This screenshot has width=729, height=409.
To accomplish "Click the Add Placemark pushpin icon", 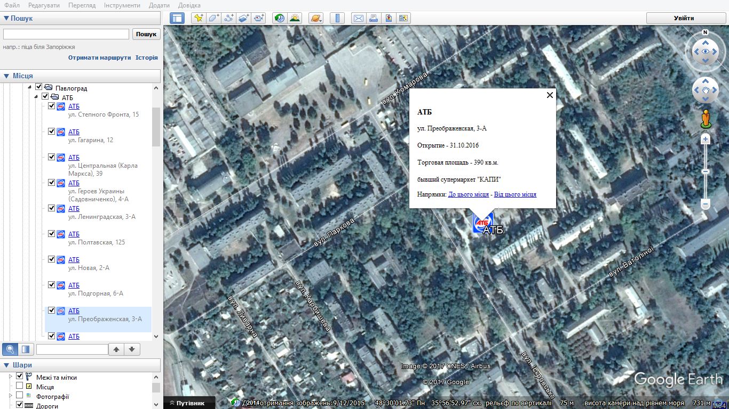I will [x=199, y=18].
